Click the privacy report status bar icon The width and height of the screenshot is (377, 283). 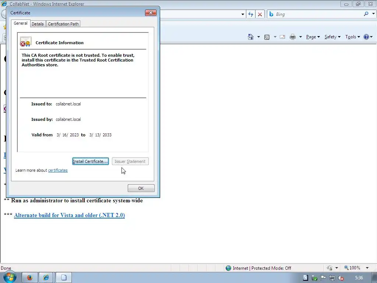coord(330,268)
